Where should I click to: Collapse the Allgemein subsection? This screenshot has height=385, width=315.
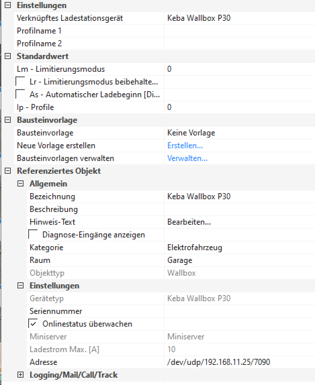coord(21,184)
